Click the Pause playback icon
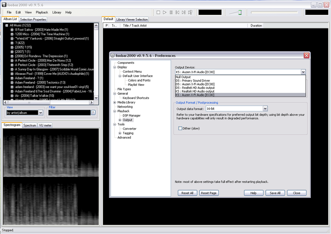This screenshot has height=234, width=331. coord(171,13)
